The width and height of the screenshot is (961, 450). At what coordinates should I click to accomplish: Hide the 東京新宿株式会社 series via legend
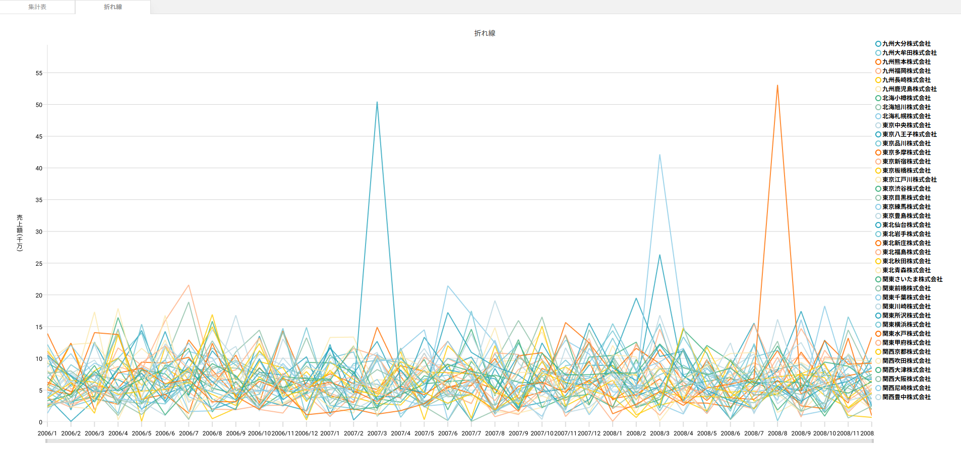coord(906,162)
